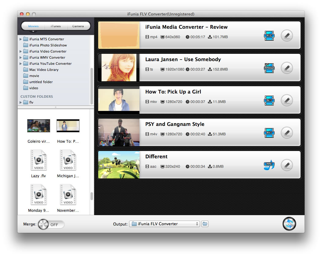Click the '1920x1080' resolution text
322x257 pixels.
click(x=175, y=69)
